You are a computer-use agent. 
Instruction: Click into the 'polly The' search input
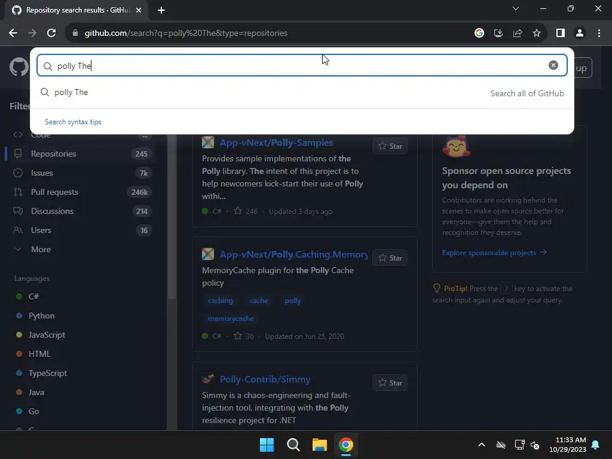pos(302,65)
